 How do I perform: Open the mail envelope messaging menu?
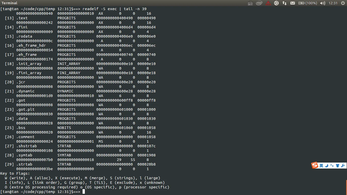click(x=293, y=3)
